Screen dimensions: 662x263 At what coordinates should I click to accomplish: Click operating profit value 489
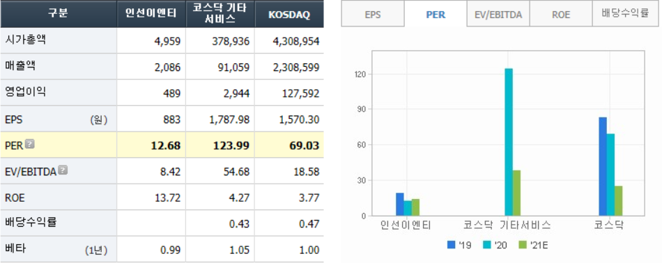point(172,93)
